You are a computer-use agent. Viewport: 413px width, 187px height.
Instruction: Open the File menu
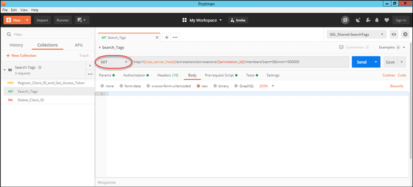click(5, 10)
